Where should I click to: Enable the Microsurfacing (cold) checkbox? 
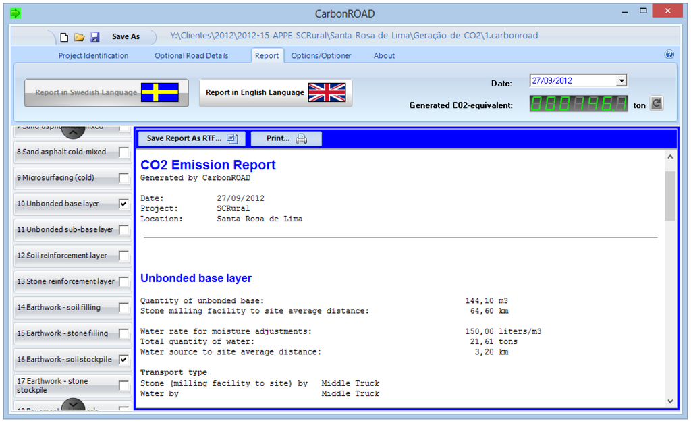123,178
